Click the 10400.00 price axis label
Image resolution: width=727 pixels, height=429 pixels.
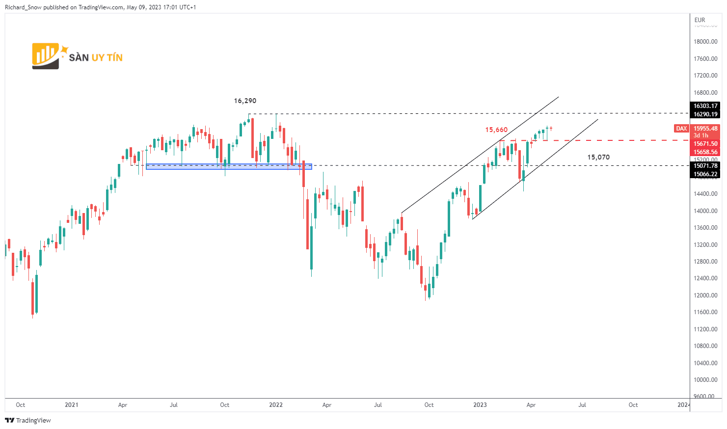[x=705, y=363]
